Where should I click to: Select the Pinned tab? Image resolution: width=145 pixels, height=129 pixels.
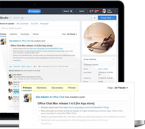point(36,34)
